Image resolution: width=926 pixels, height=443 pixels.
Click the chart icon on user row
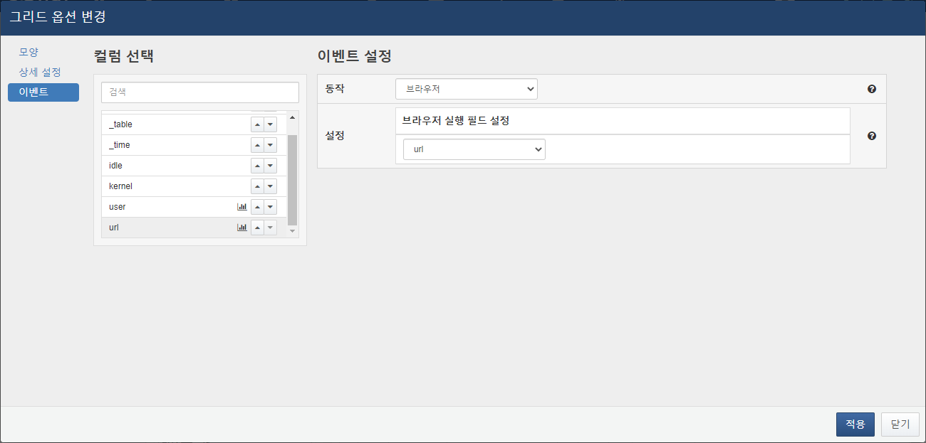tap(242, 207)
